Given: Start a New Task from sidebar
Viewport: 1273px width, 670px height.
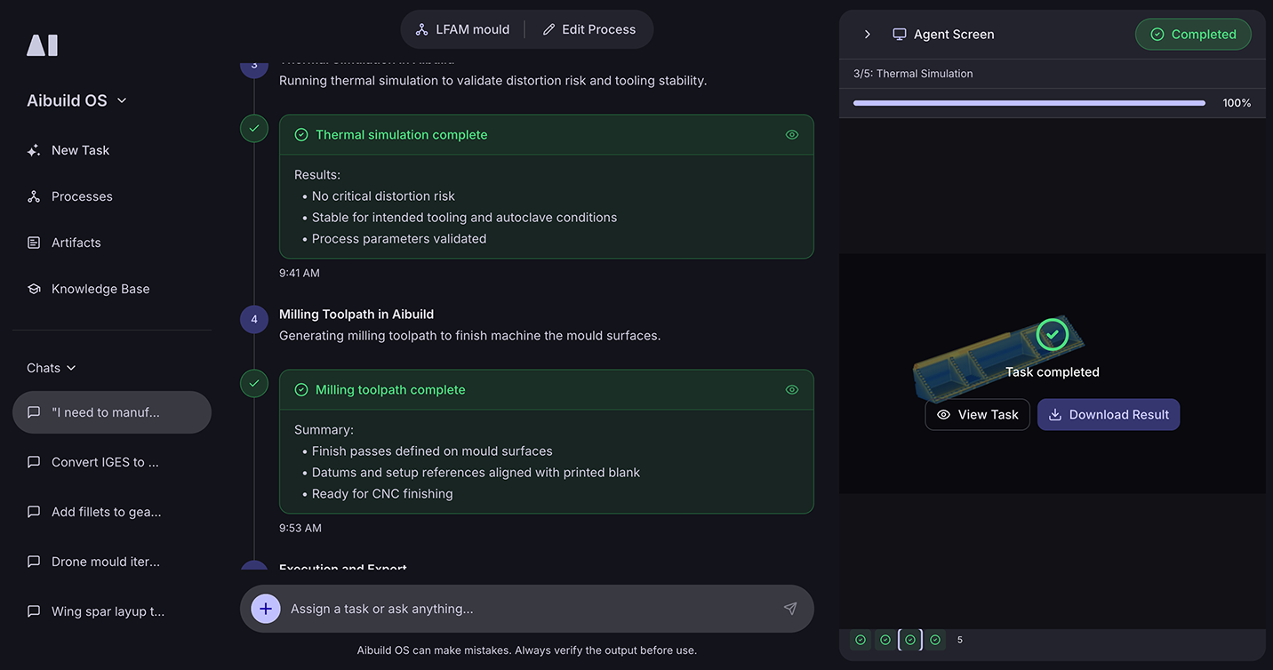Looking at the screenshot, I should (x=80, y=150).
